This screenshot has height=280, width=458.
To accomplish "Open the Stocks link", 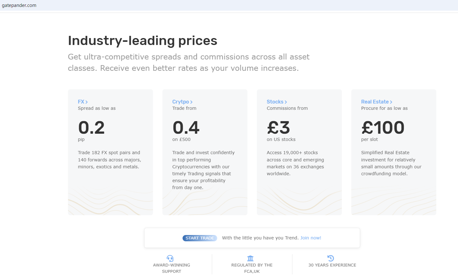I will pos(275,102).
